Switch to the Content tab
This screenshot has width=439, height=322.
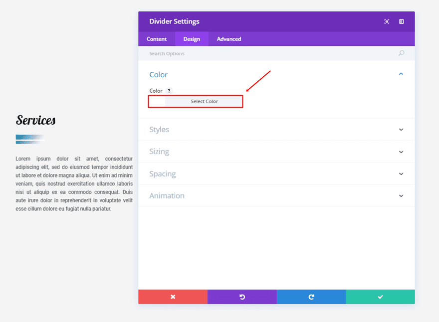157,39
